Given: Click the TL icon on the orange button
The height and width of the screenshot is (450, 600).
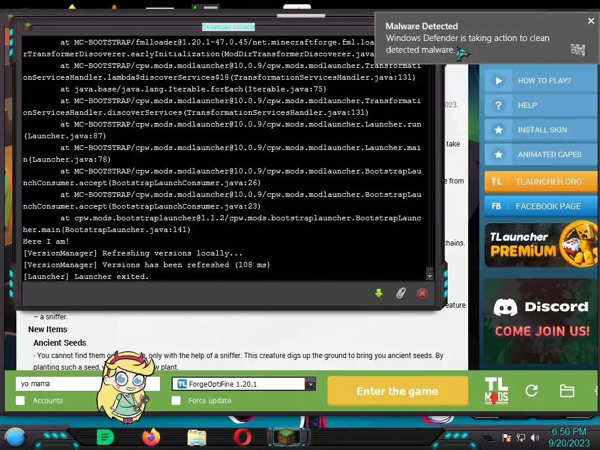Looking at the screenshot, I should (x=496, y=182).
